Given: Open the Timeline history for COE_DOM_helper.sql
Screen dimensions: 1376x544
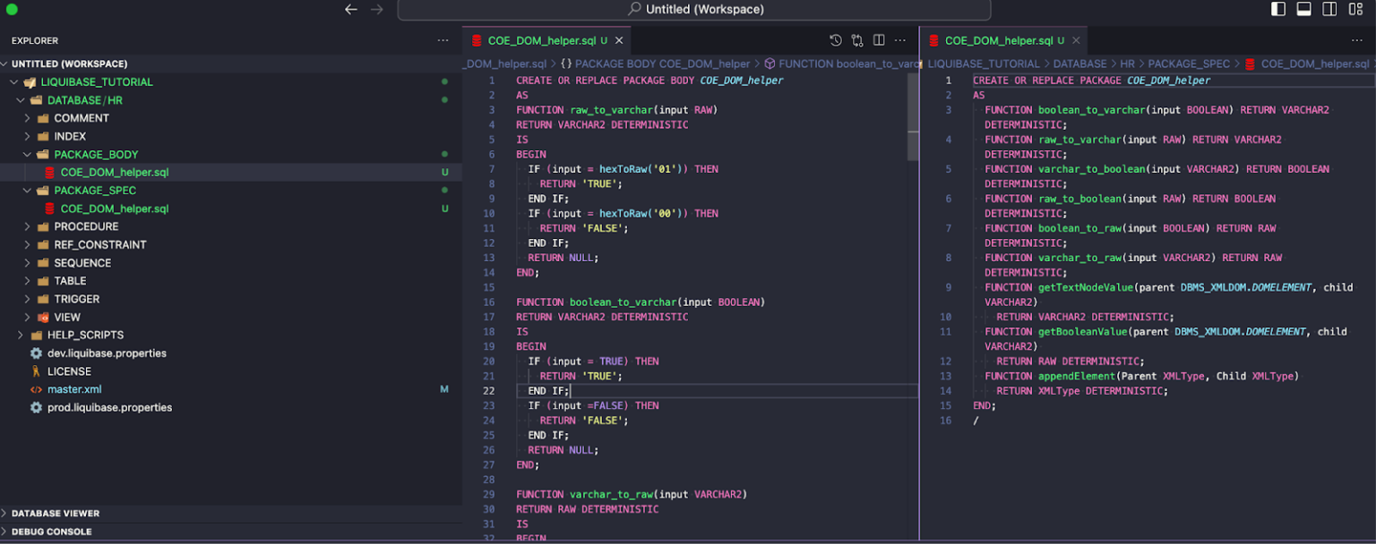Looking at the screenshot, I should click(834, 40).
